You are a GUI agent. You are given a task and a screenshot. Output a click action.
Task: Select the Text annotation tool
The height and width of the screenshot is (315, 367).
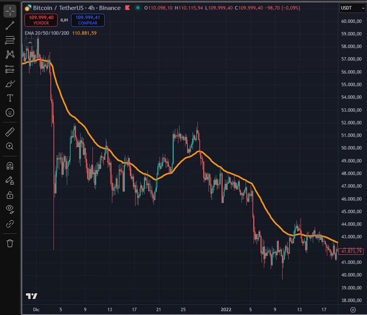10,98
